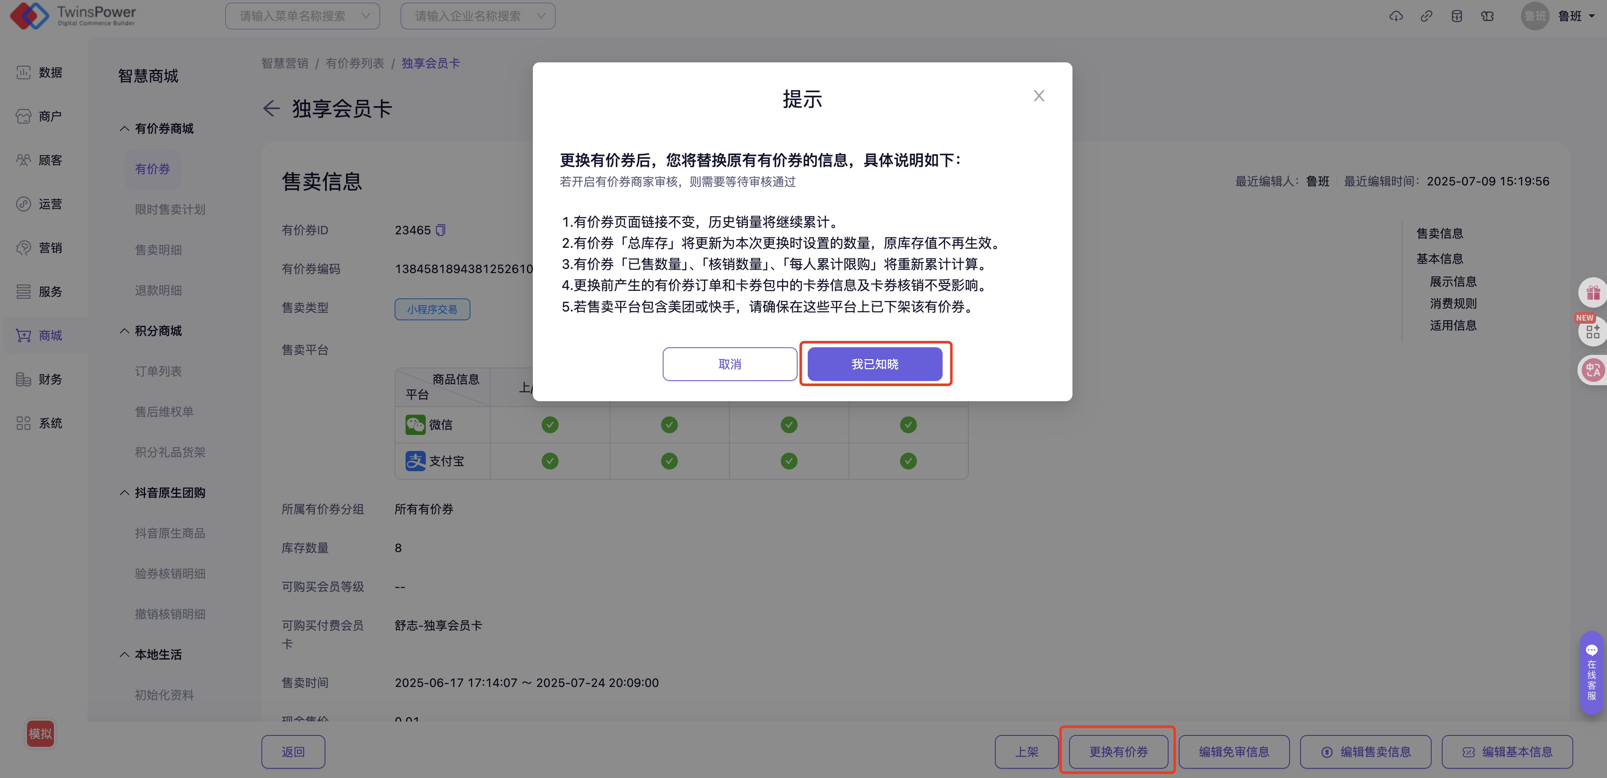Open the menu name search dropdown
1607x778 pixels.
tap(303, 16)
